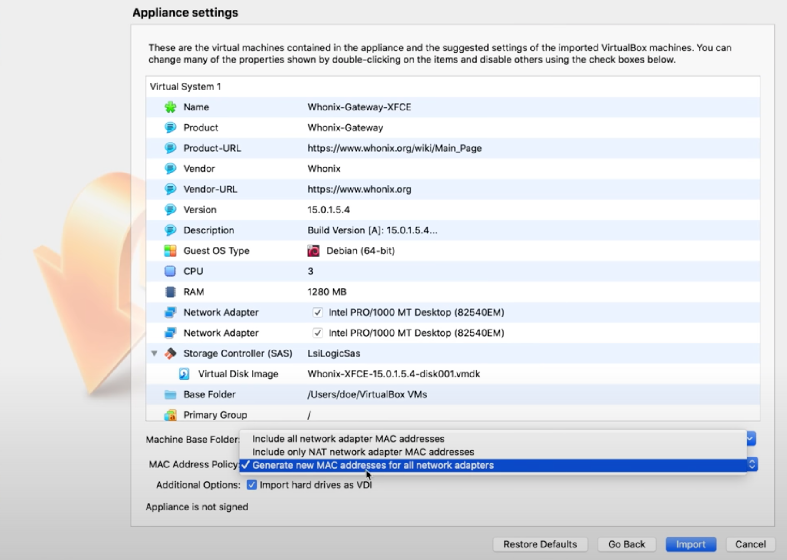The height and width of the screenshot is (560, 787).
Task: Click the Virtual Disk Image icon
Action: (x=184, y=374)
